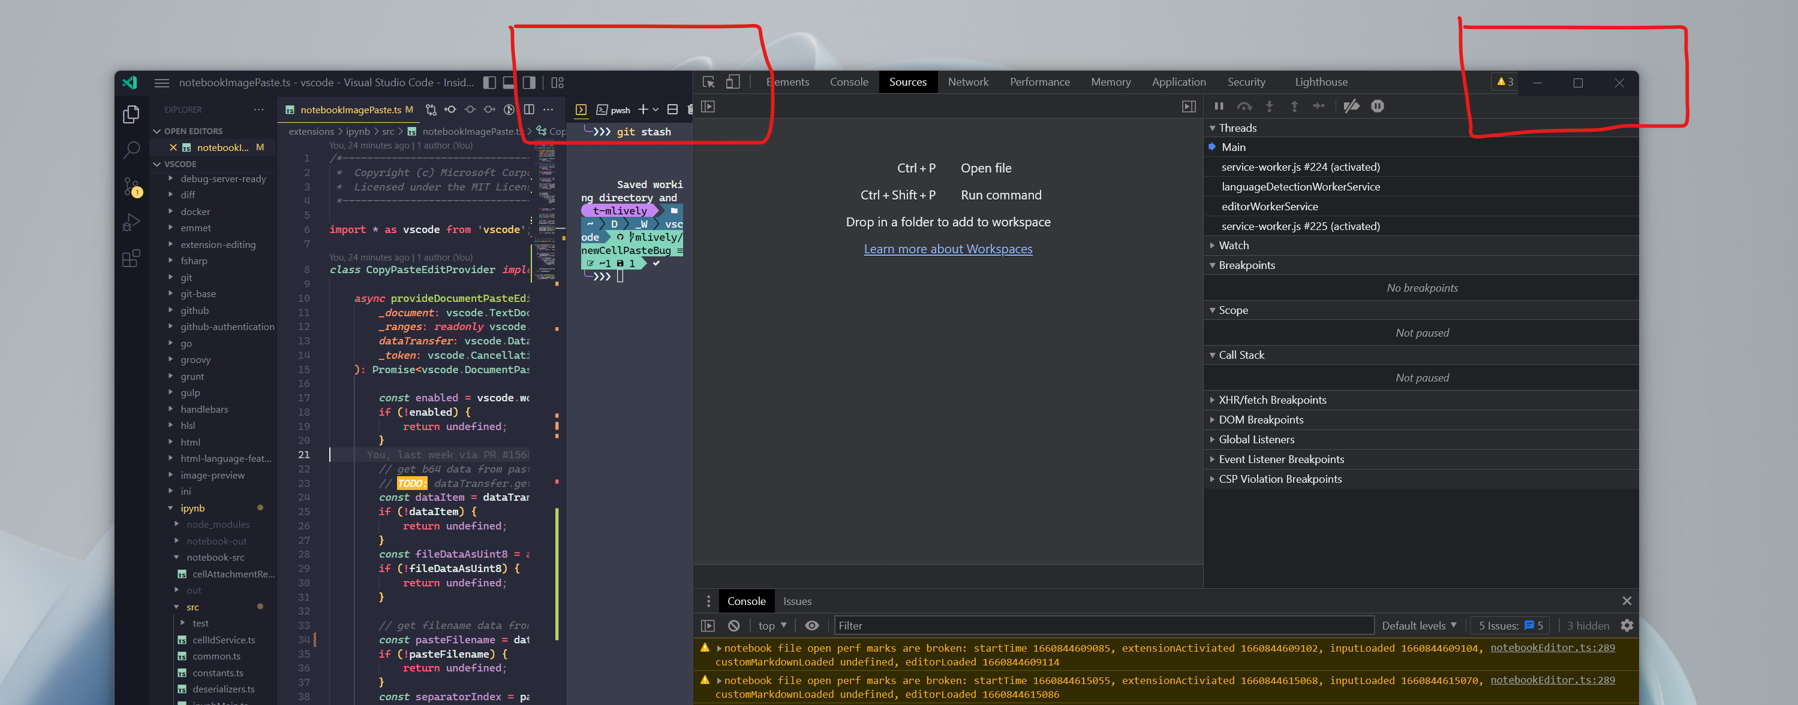Image resolution: width=1798 pixels, height=705 pixels.
Task: Expand the Watch section
Action: (x=1233, y=246)
